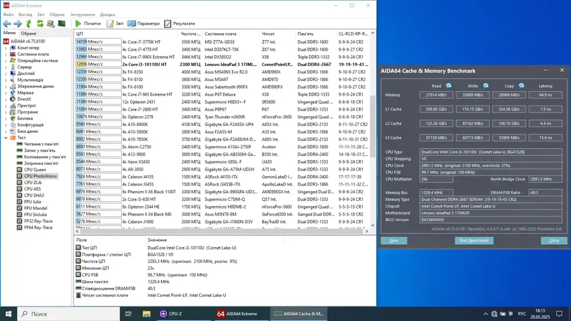Start the test with Початок button

pyautogui.click(x=87, y=23)
